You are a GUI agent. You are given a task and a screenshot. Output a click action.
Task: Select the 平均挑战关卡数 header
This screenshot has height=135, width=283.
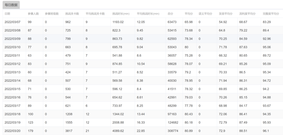[x=95, y=14]
